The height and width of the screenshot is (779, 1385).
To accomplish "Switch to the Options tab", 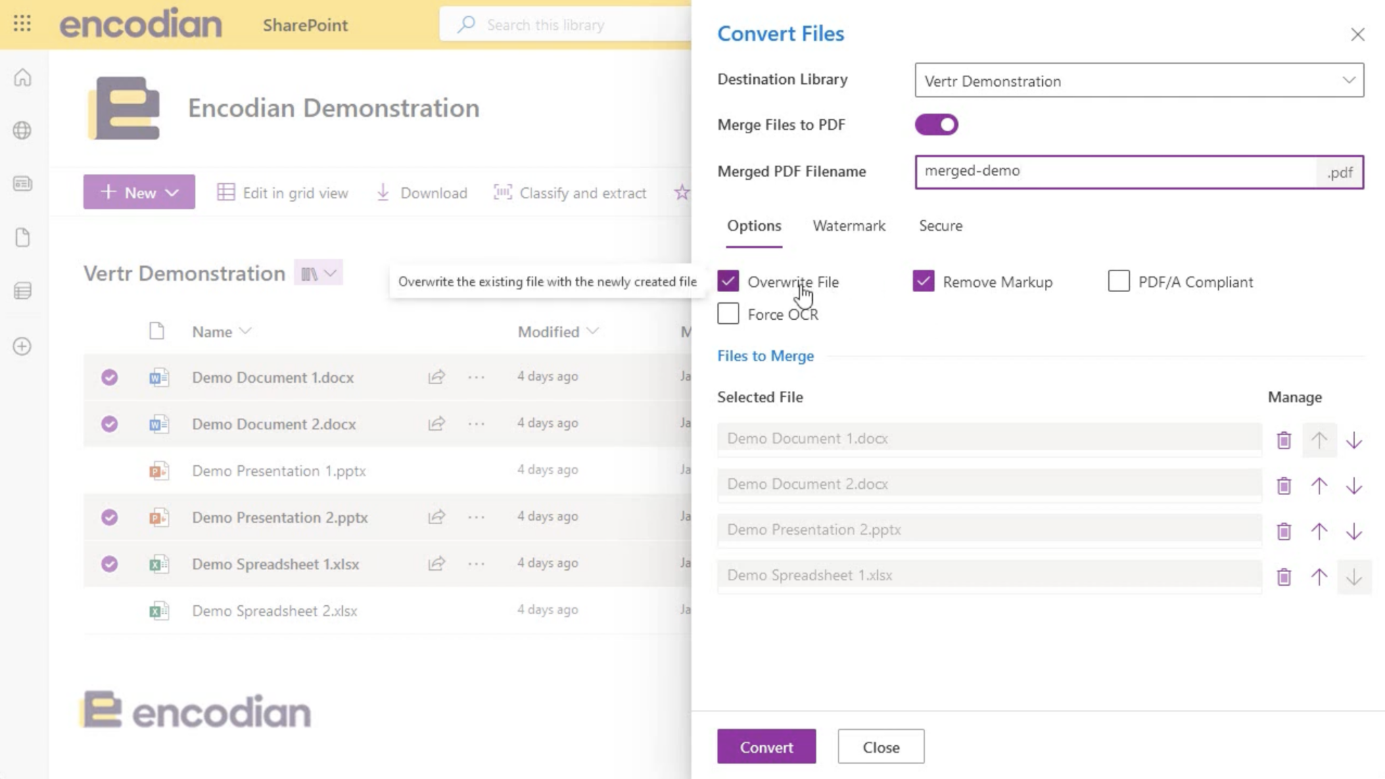I will pos(754,226).
